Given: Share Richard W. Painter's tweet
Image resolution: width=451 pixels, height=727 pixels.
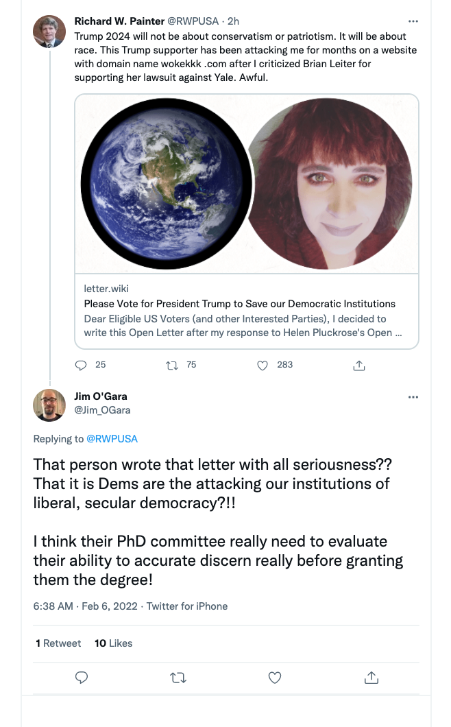Looking at the screenshot, I should (x=359, y=366).
